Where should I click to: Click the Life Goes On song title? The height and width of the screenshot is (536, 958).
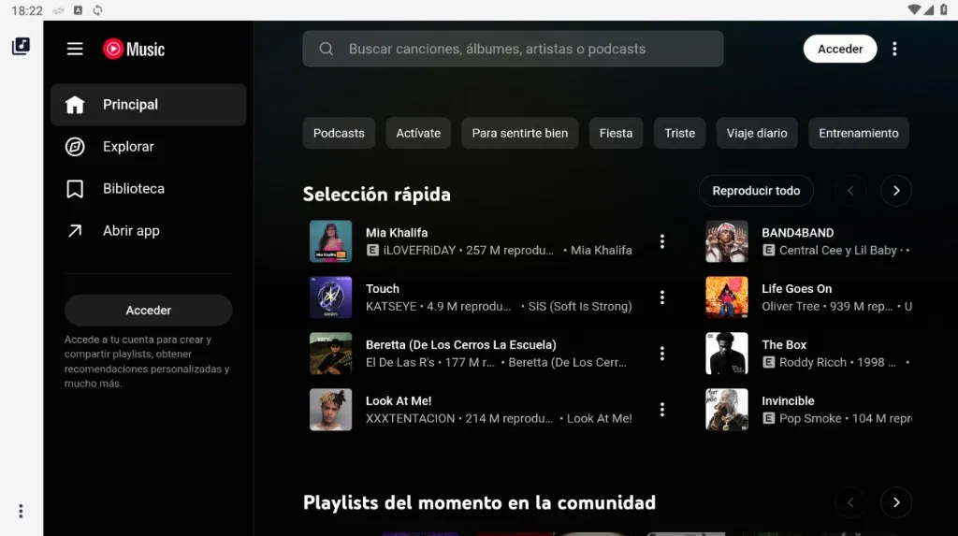(x=797, y=289)
